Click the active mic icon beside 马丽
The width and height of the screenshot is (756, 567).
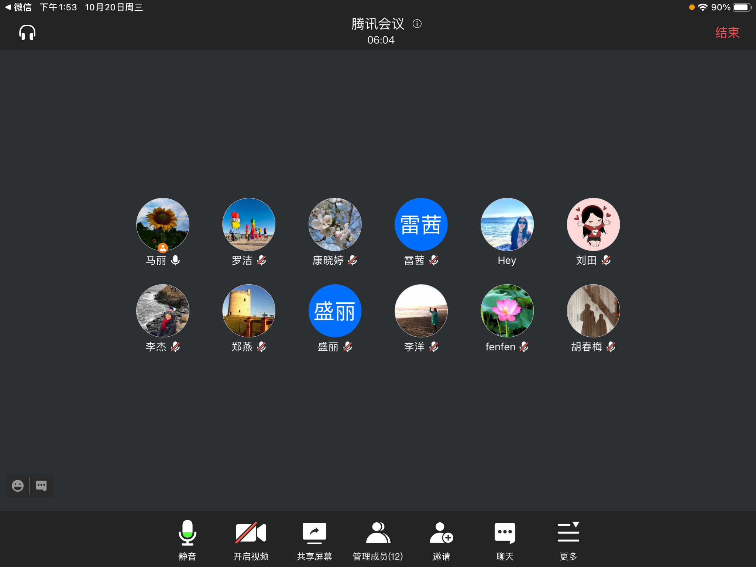[x=176, y=260]
